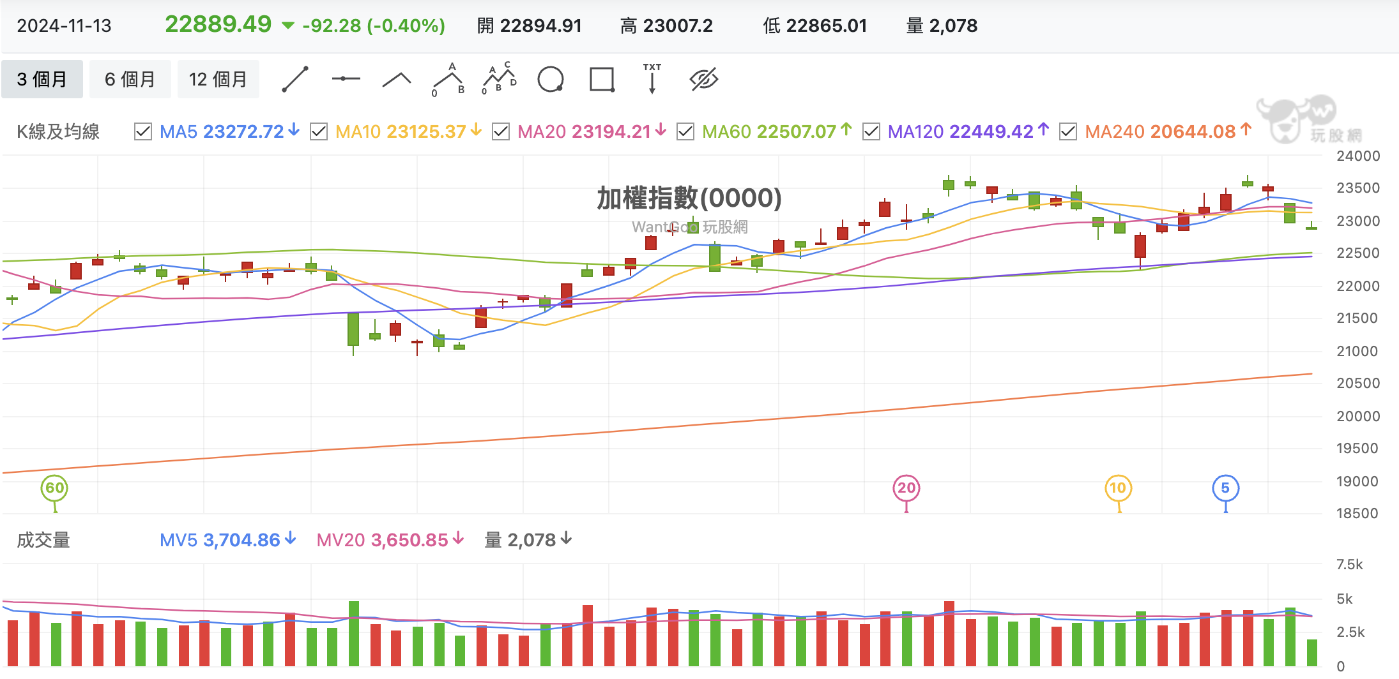
Task: Click the 加權指數(0000) chart title
Action: (x=689, y=198)
